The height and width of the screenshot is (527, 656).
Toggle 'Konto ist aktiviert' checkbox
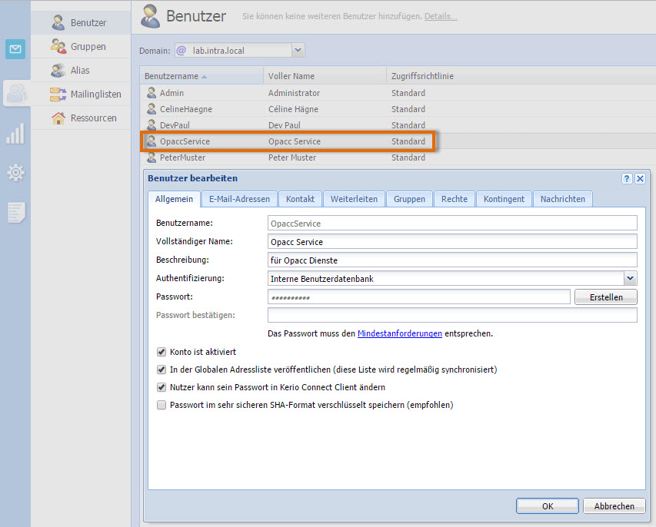click(161, 352)
